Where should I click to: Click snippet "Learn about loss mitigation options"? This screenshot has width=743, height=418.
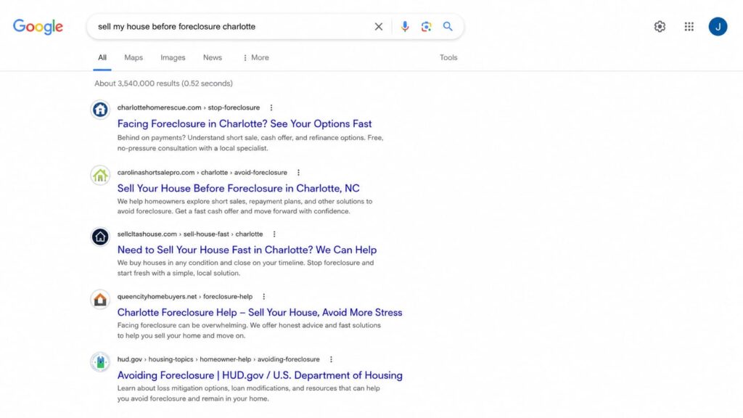tap(249, 393)
